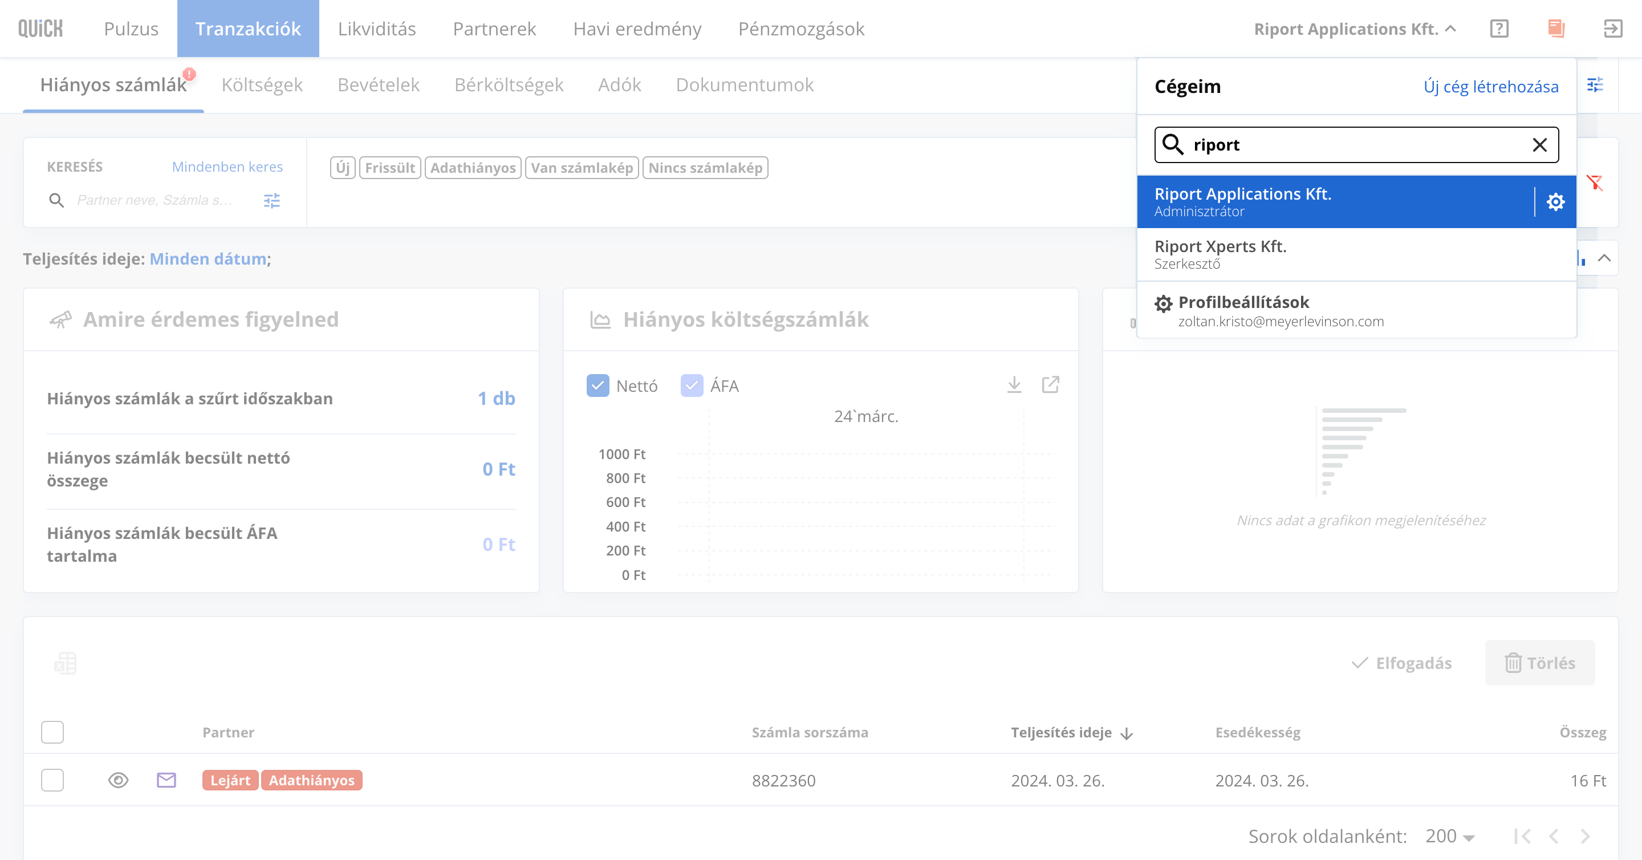Open settings gear for Riport Applications Kft.
This screenshot has width=1642, height=860.
tap(1555, 202)
